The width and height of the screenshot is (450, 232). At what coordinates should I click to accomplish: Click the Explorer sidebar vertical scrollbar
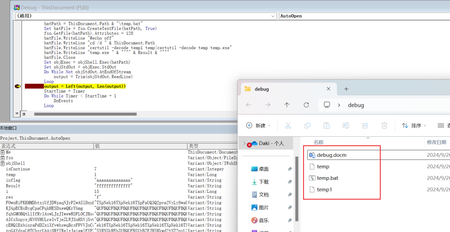click(297, 188)
